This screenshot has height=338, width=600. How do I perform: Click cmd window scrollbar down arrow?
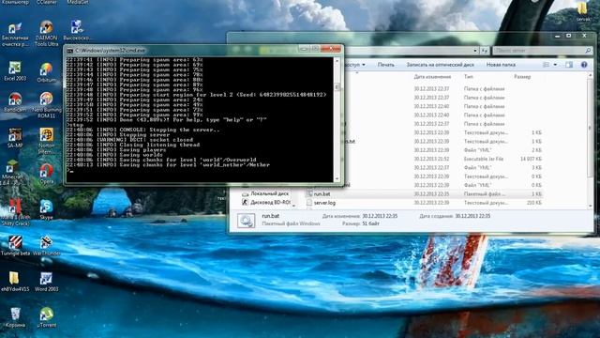pyautogui.click(x=337, y=178)
